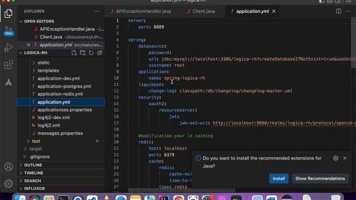Open messages.properties file

(60, 133)
